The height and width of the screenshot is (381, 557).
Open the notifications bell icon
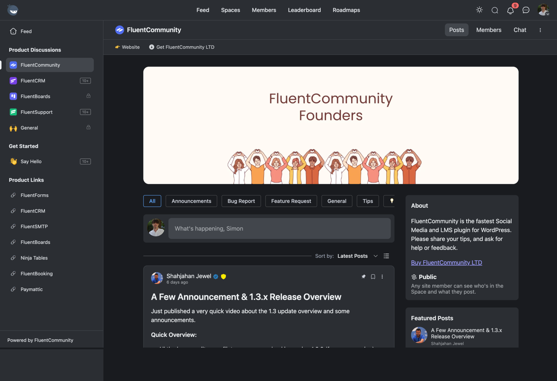(510, 10)
